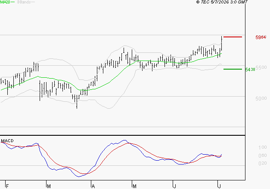Click the red 5964 price label

(261, 37)
